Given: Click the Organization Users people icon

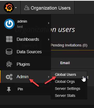Looking at the screenshot, I should [x=27, y=8].
